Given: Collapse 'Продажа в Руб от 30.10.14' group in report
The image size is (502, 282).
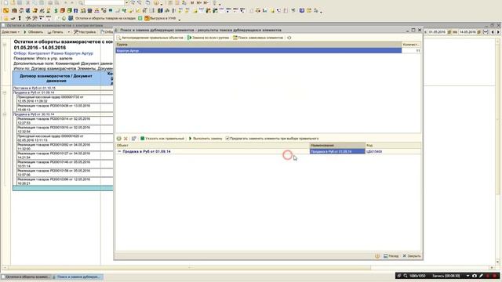Looking at the screenshot, I should pyautogui.click(x=5, y=114).
